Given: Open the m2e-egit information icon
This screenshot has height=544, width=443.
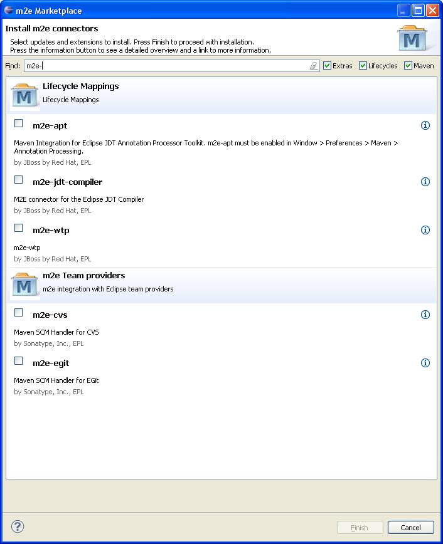Looking at the screenshot, I should (425, 363).
